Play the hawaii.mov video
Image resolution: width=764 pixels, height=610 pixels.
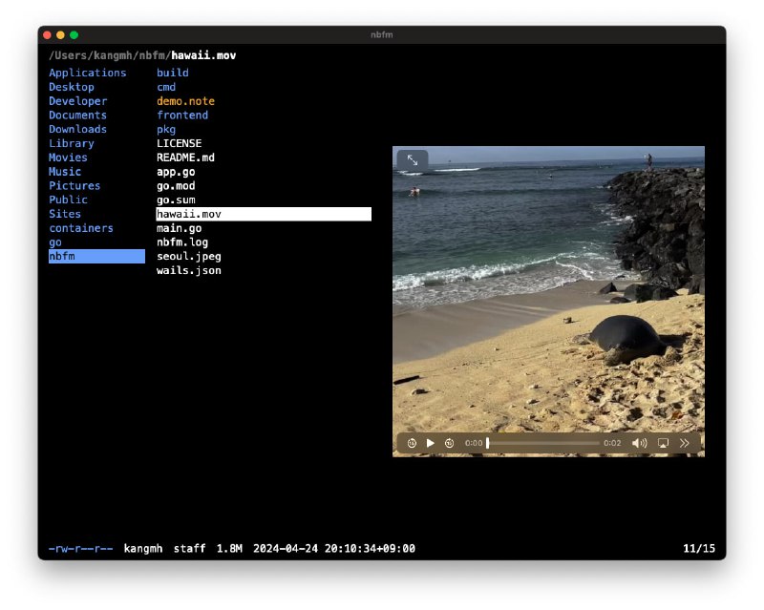431,443
